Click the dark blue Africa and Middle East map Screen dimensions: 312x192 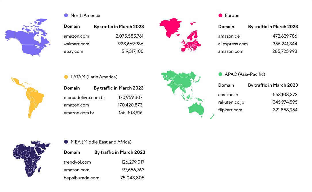point(32,159)
